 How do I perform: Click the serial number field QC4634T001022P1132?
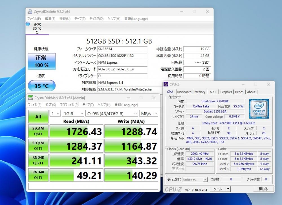tap(122, 56)
